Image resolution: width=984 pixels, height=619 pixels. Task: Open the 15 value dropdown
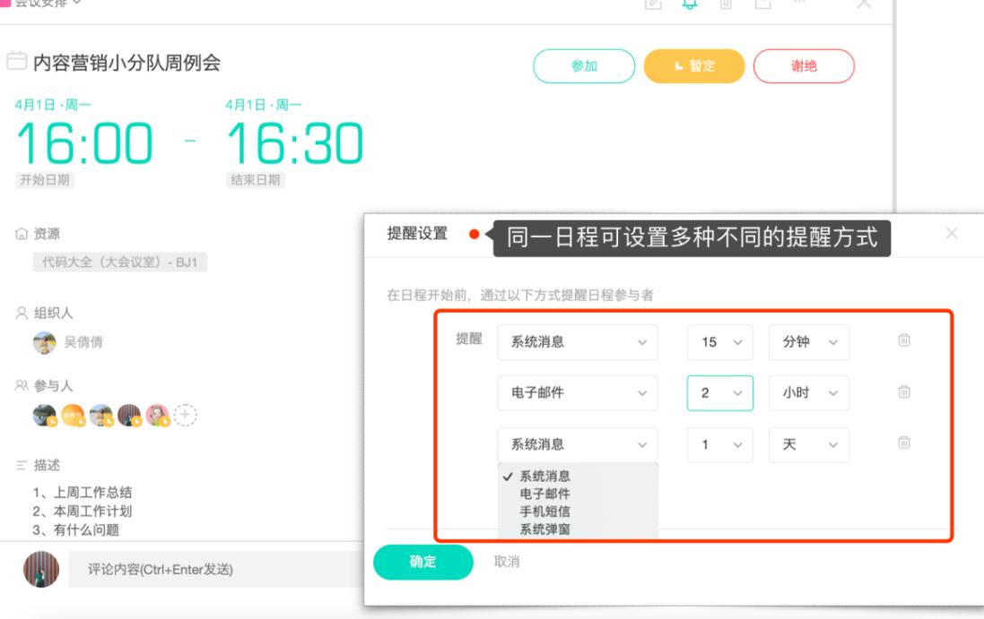click(x=719, y=342)
